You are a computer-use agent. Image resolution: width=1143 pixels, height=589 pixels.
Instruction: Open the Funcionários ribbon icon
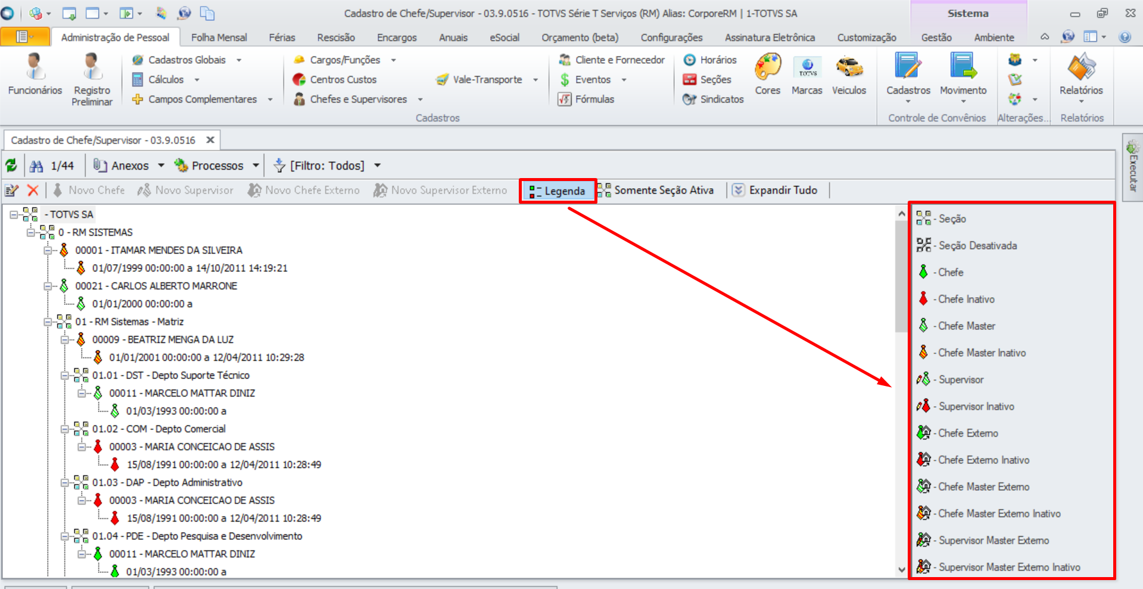35,74
